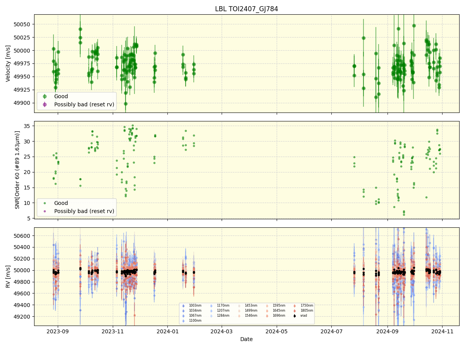Choose the 1696nm wavelength entry
465x348 pixels.
click(x=267, y=316)
